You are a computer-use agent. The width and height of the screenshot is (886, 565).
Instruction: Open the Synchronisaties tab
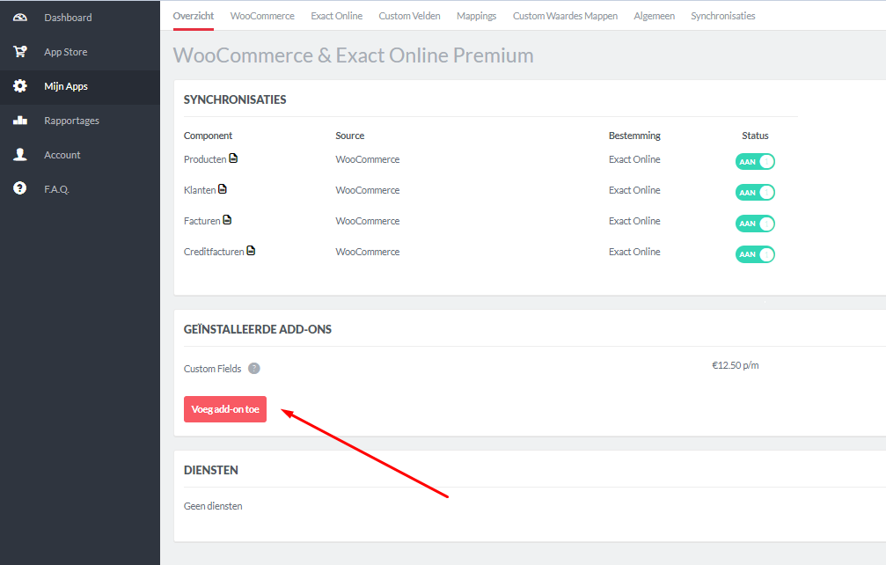coord(722,16)
